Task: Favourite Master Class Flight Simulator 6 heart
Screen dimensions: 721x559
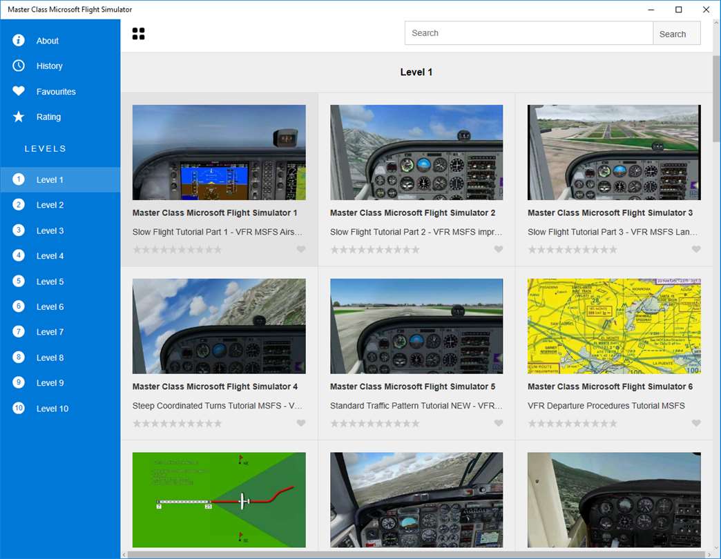Action: tap(696, 422)
